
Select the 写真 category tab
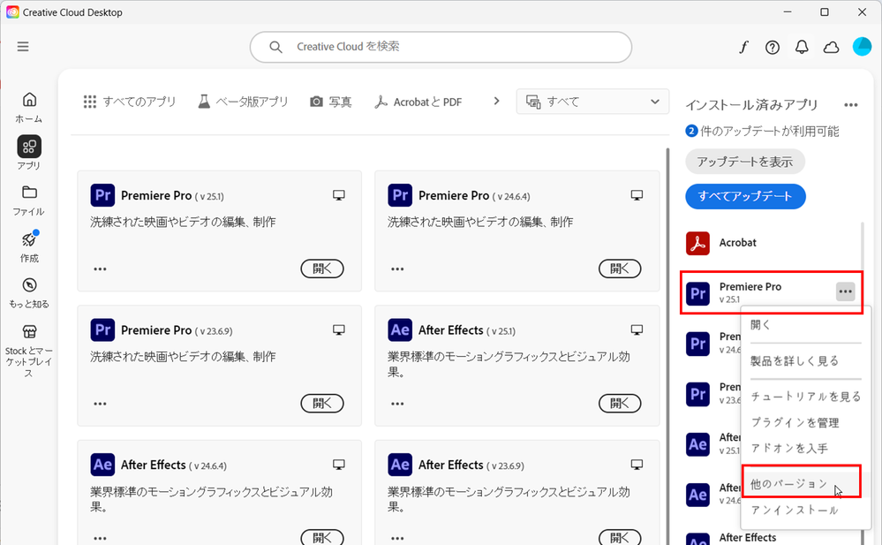coord(331,102)
